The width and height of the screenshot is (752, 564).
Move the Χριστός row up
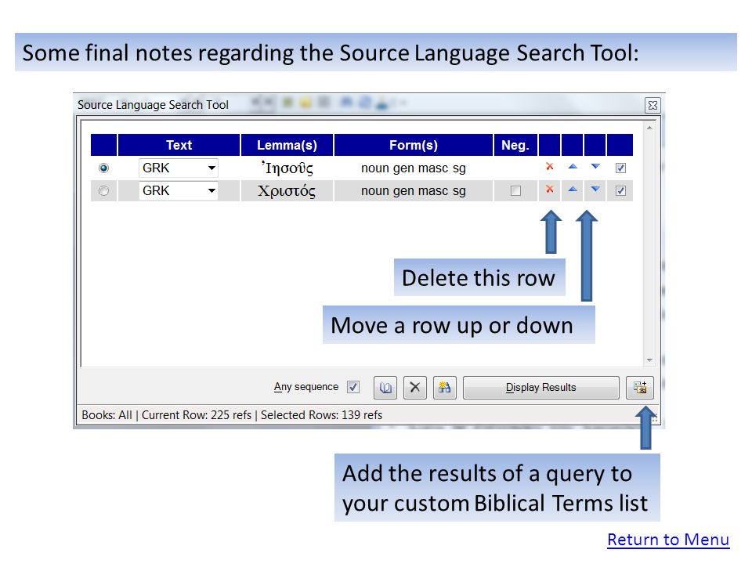tap(572, 189)
